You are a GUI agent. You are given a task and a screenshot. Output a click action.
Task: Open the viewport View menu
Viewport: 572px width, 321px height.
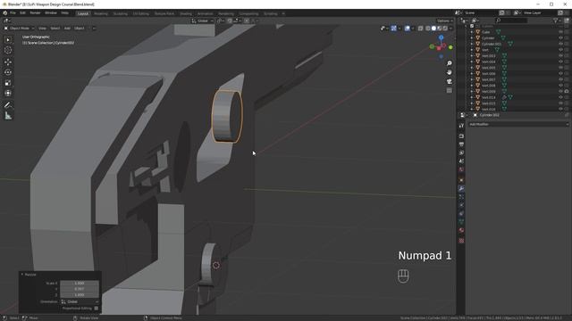[x=42, y=28]
